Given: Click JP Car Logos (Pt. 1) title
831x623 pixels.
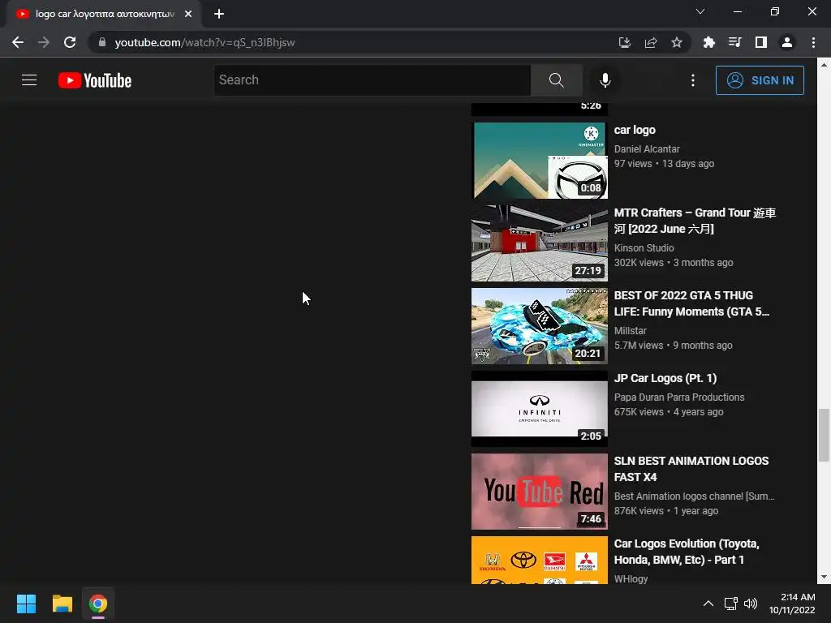Looking at the screenshot, I should (665, 378).
